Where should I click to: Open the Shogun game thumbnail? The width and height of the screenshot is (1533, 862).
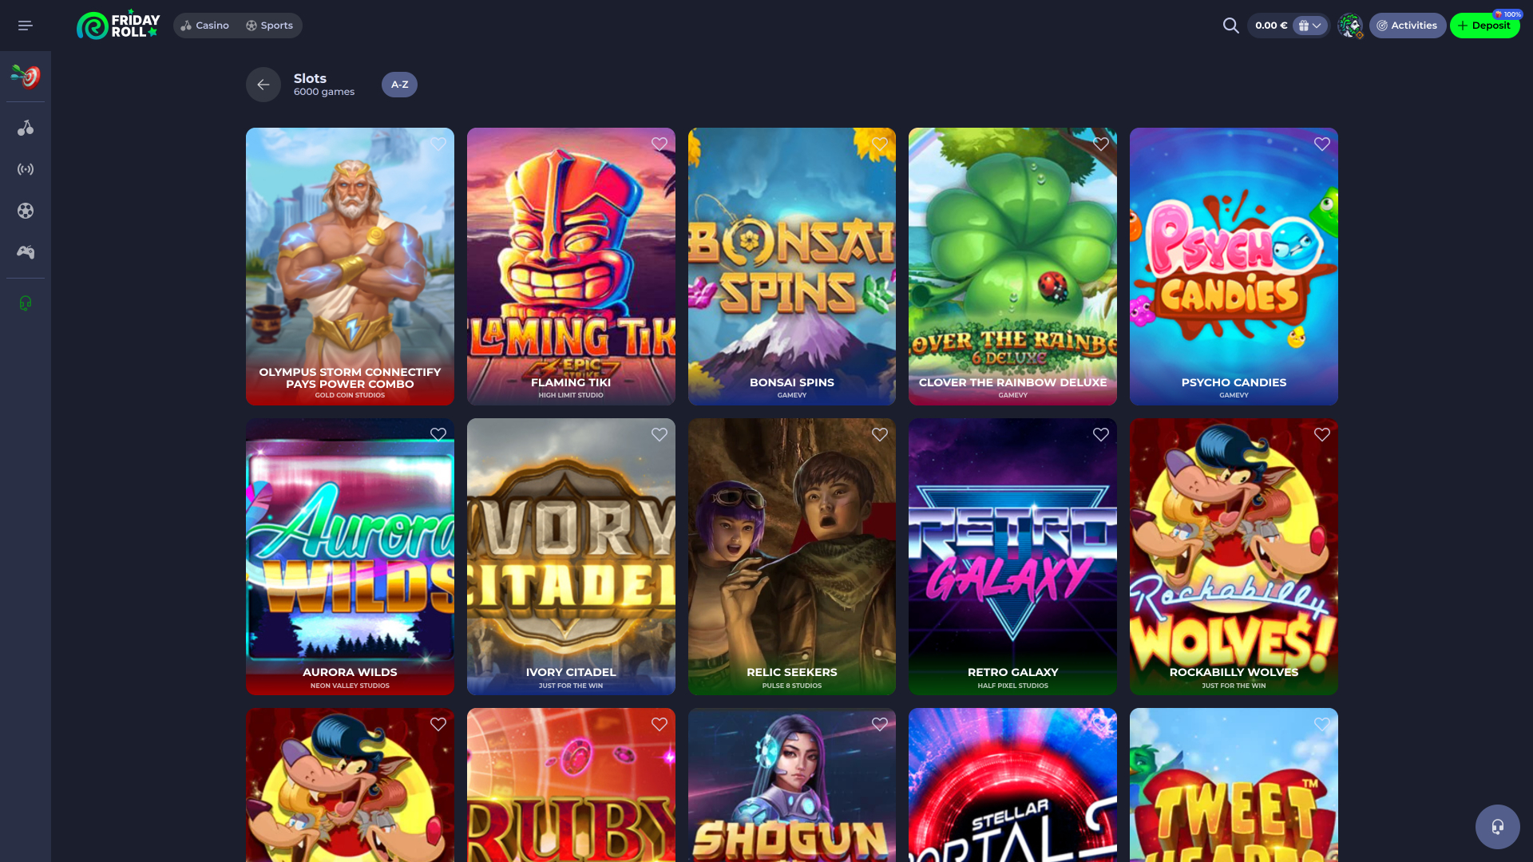792,785
